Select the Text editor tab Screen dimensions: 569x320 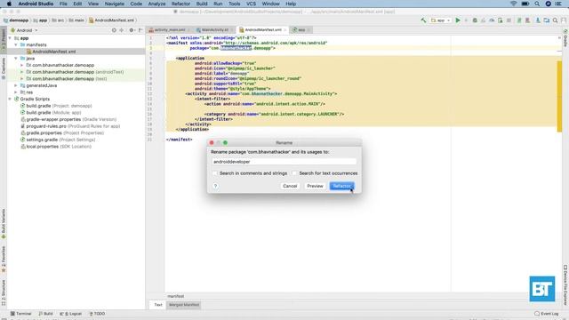(x=158, y=305)
